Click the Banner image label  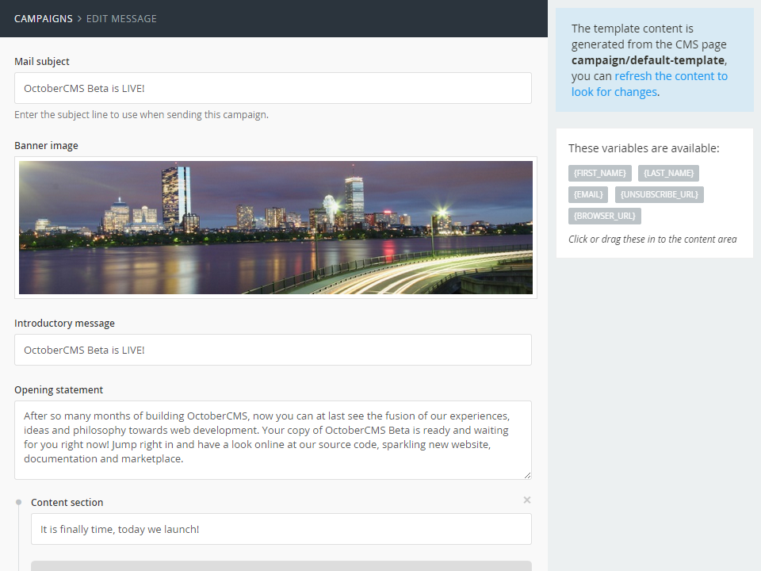(x=46, y=146)
